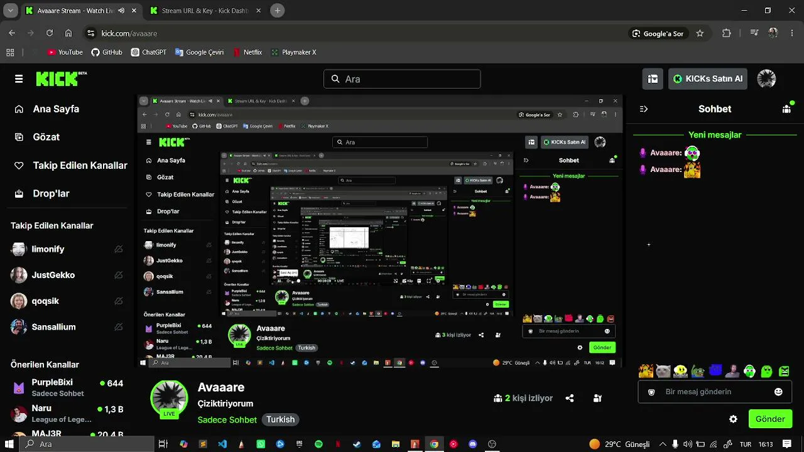The image size is (804, 452).
Task: Open a new browser tab
Action: pyautogui.click(x=278, y=11)
